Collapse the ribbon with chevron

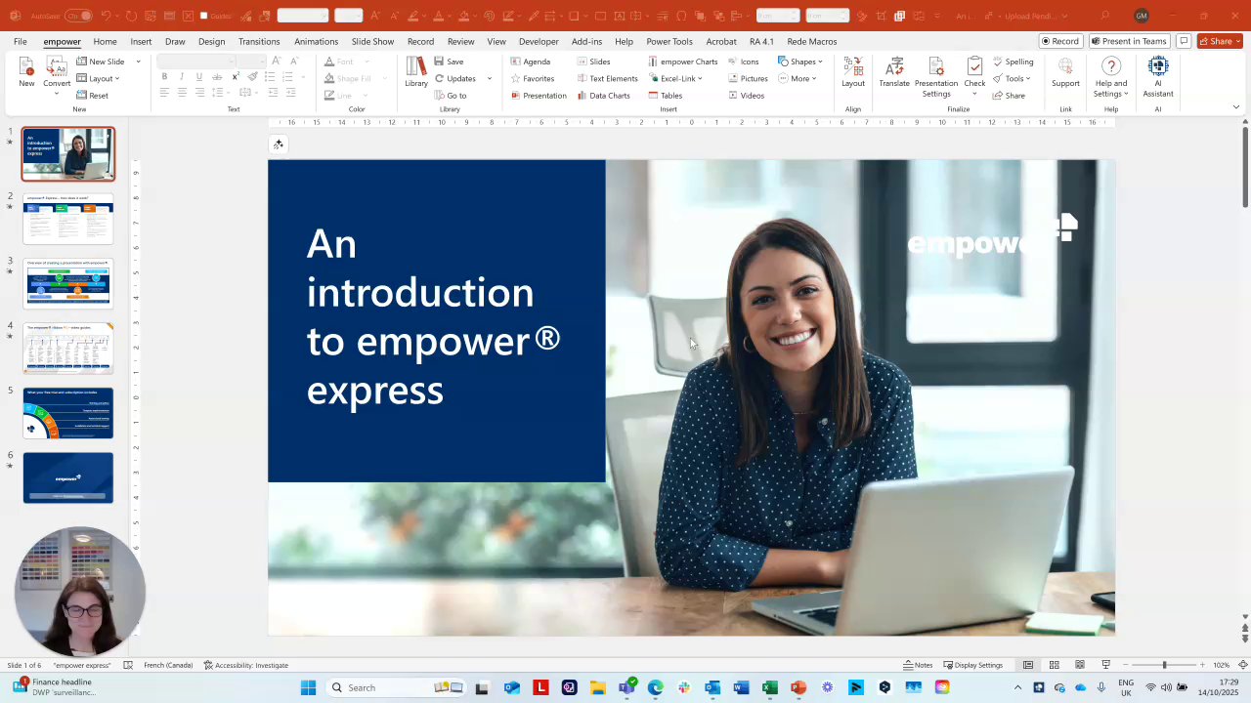point(1235,107)
